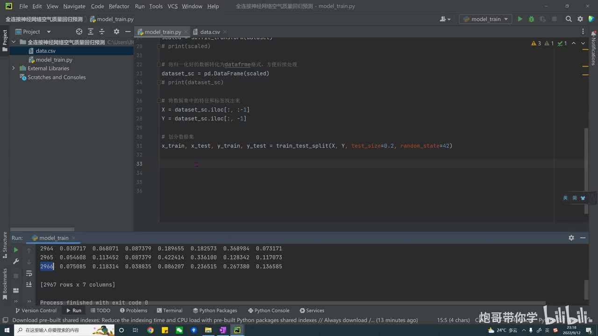
Task: Jump to the previous highlighted error arrow
Action: click(x=575, y=43)
